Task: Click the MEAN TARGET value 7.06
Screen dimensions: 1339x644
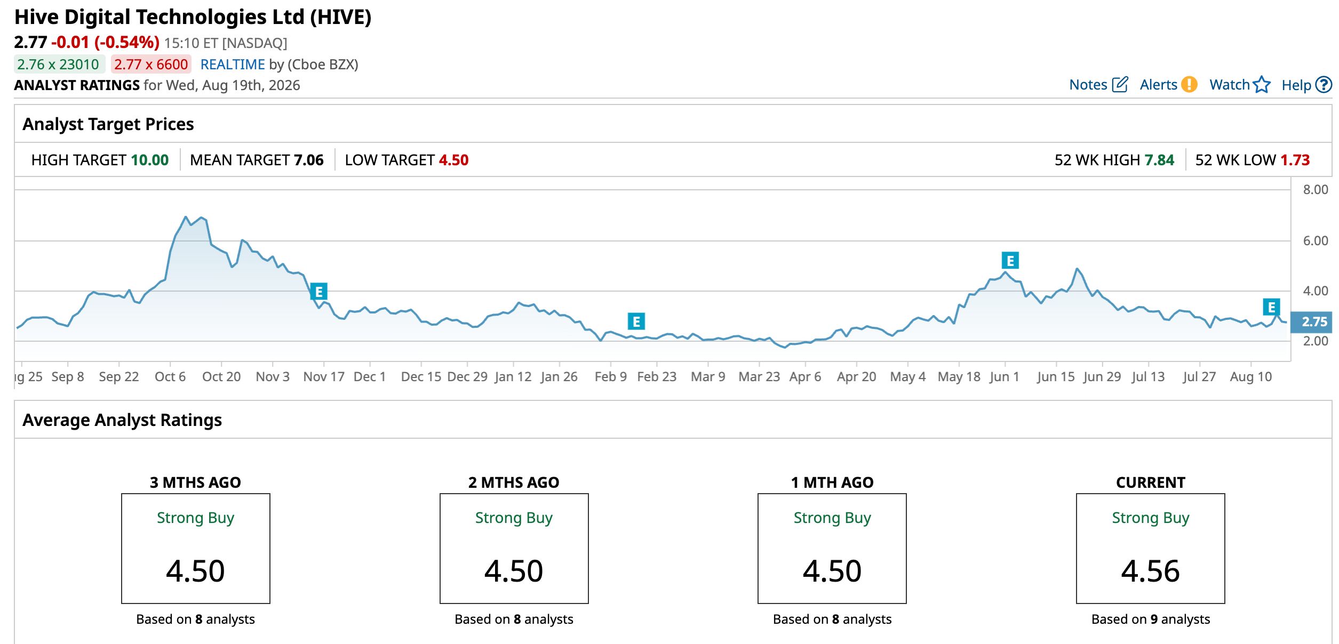Action: tap(309, 160)
